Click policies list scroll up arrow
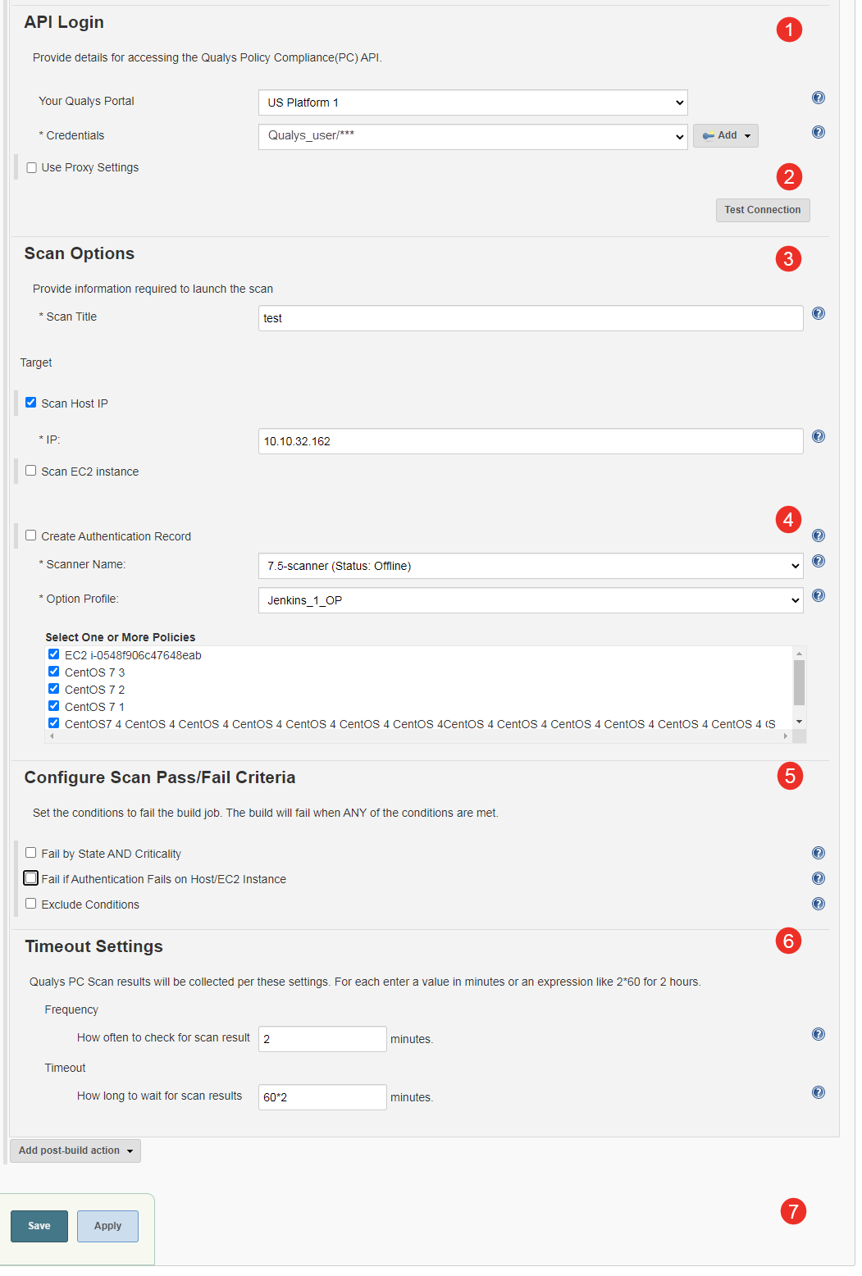This screenshot has width=862, height=1276. tap(799, 654)
